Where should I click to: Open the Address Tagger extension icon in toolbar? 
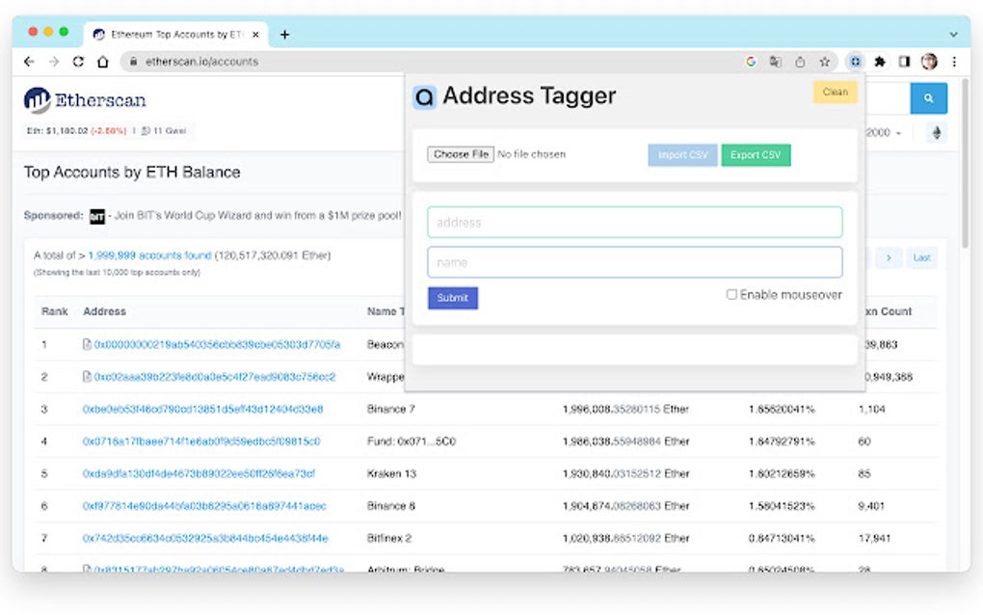(x=855, y=61)
